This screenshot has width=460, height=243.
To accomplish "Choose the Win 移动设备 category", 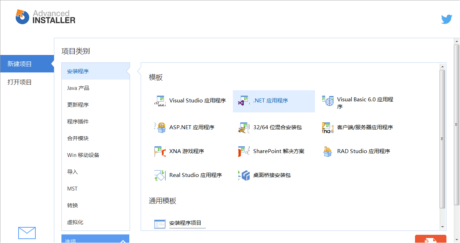I will (x=96, y=155).
